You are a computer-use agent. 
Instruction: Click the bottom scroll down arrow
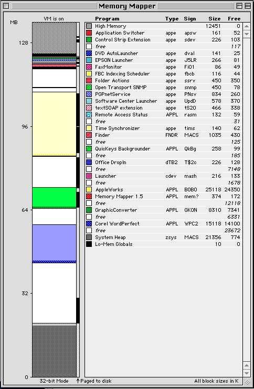coord(247,373)
